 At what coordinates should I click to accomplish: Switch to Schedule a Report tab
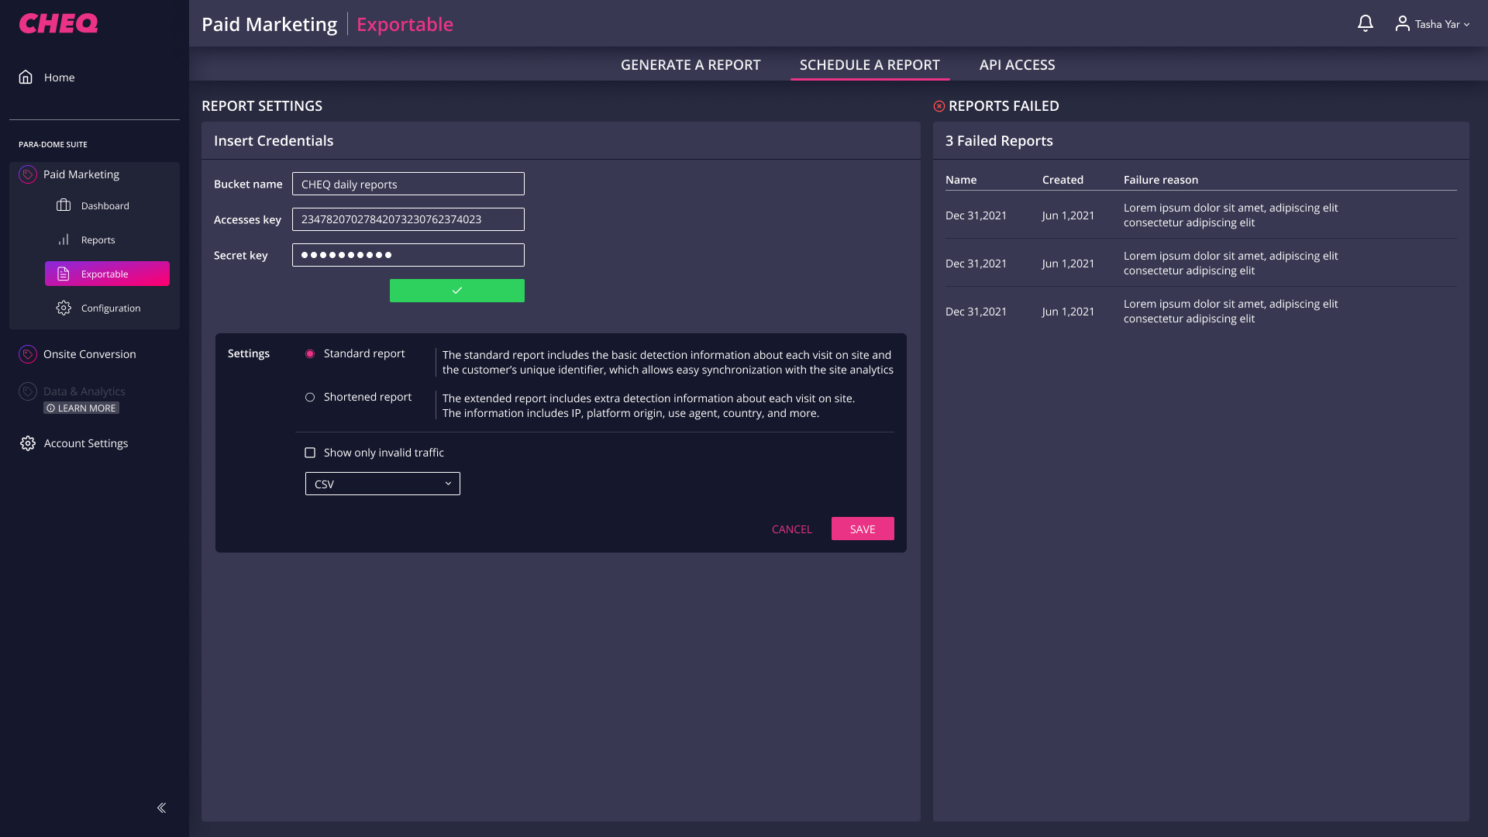[x=870, y=65]
